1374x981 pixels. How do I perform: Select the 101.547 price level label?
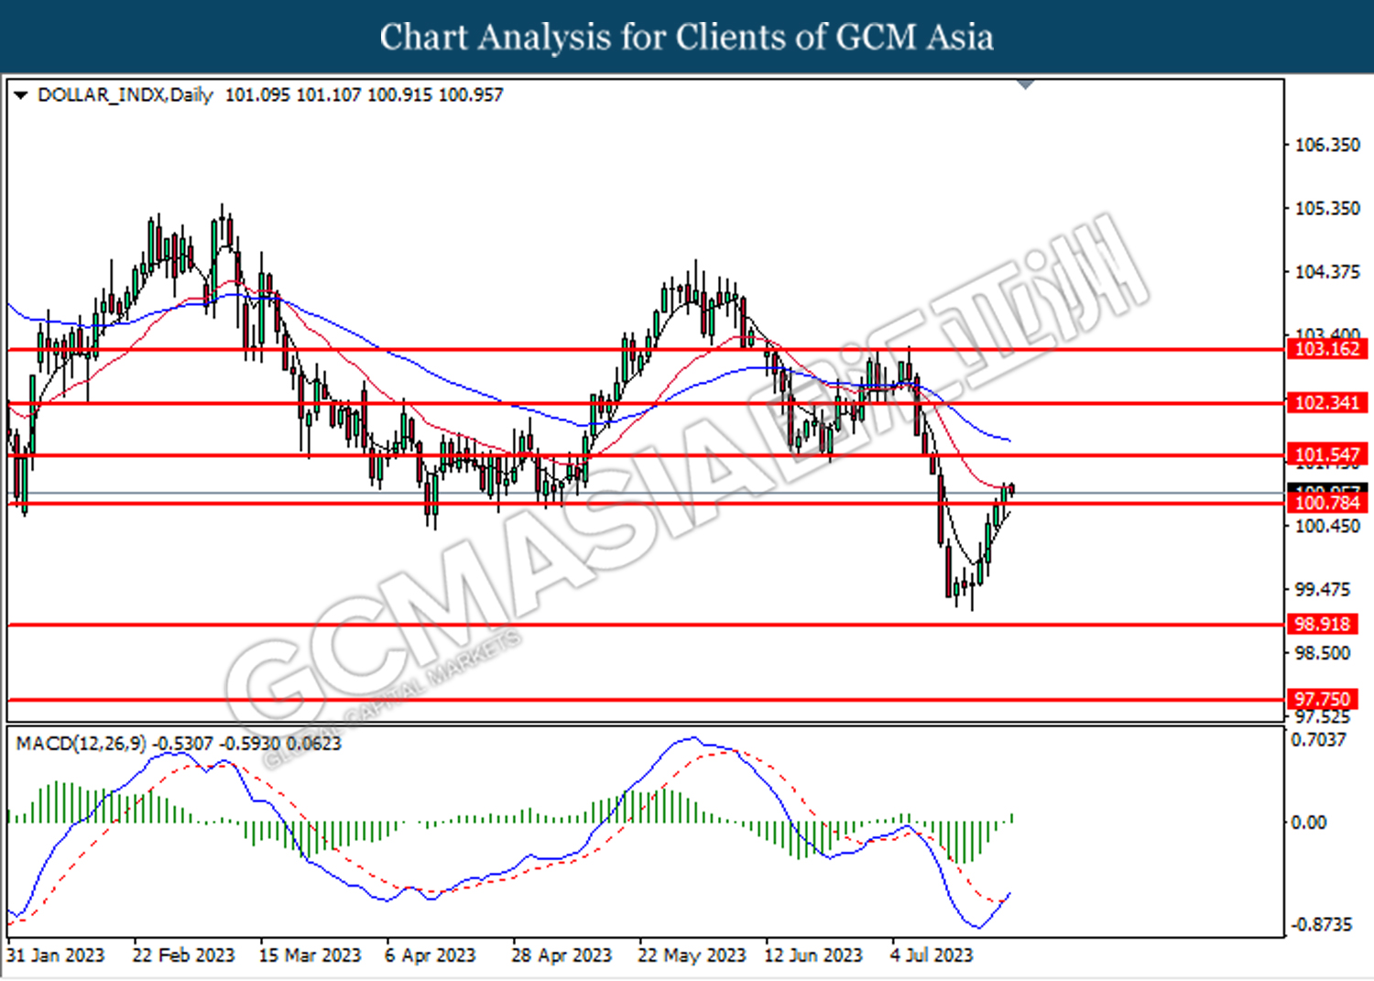tap(1327, 455)
